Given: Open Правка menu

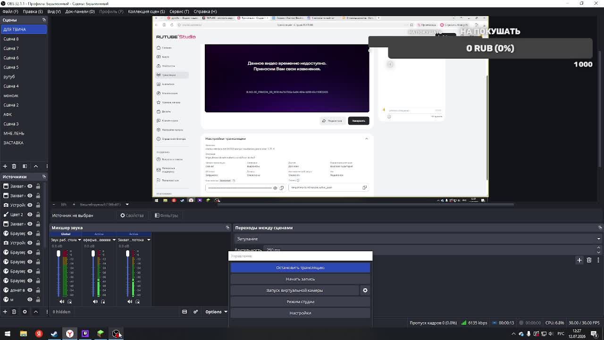Looking at the screenshot, I should coord(33,11).
